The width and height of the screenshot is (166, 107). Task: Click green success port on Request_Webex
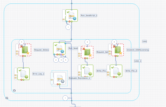(25, 56)
